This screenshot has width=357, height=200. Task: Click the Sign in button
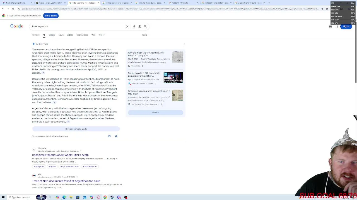tap(346, 26)
